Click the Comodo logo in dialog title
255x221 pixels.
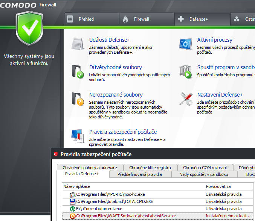pos(56,154)
